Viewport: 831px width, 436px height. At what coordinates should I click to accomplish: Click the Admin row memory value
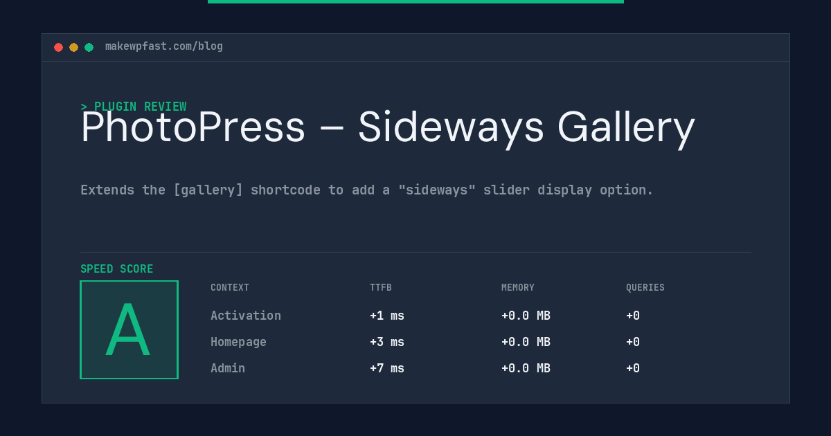pos(526,368)
